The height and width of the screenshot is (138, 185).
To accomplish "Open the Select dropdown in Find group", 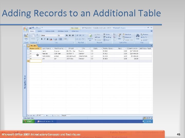I will [x=144, y=40].
